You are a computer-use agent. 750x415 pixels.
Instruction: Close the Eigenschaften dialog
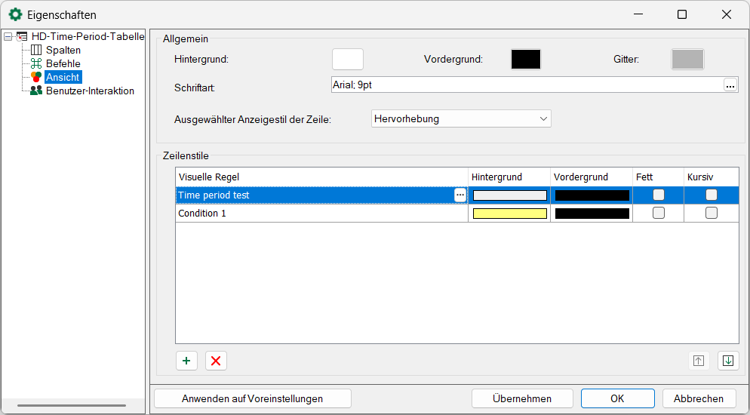726,15
